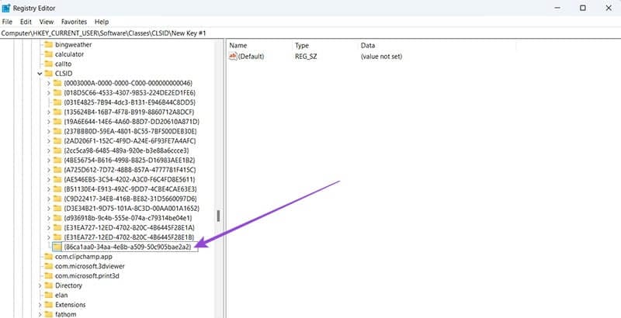This screenshot has width=621, height=318.
Task: Select the bingweather key name
Action: point(73,45)
